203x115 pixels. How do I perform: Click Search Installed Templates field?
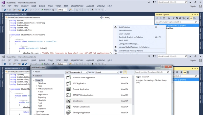coord(153,72)
